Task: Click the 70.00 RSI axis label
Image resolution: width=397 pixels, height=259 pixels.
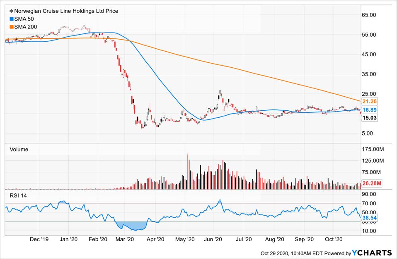Action: tap(369, 204)
